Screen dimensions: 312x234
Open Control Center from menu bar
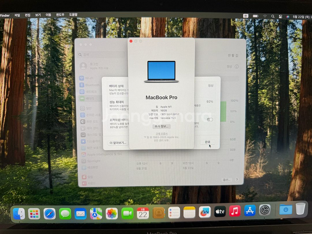pyautogui.click(x=280, y=17)
